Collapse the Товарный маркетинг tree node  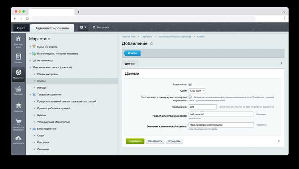30,95
